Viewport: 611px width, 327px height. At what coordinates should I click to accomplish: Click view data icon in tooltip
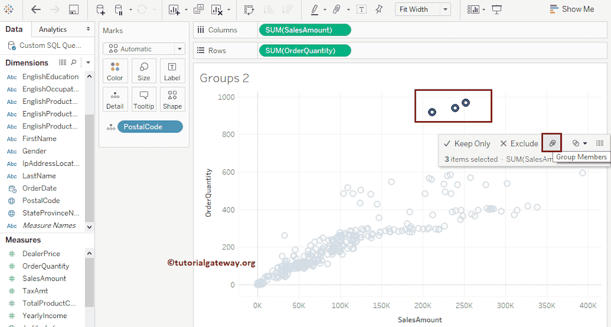click(600, 143)
